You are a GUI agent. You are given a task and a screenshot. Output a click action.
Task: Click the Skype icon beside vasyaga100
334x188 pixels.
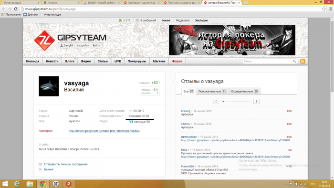(131, 121)
